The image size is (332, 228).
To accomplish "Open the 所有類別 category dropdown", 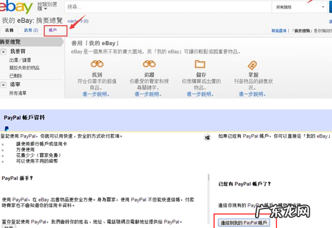I will point(300,7).
